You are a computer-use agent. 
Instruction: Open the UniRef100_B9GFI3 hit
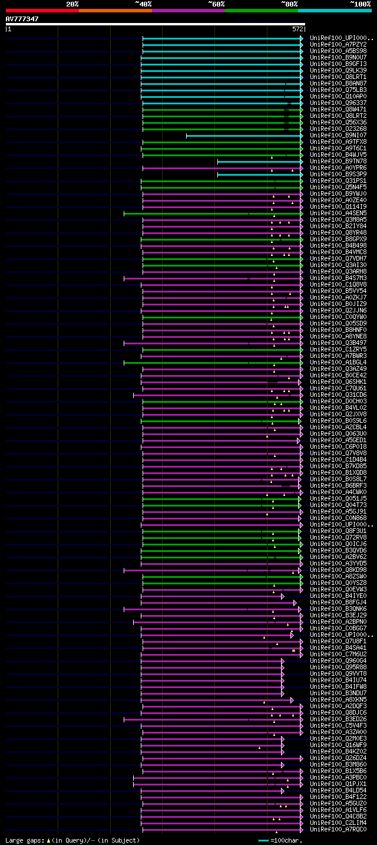pyautogui.click(x=338, y=64)
